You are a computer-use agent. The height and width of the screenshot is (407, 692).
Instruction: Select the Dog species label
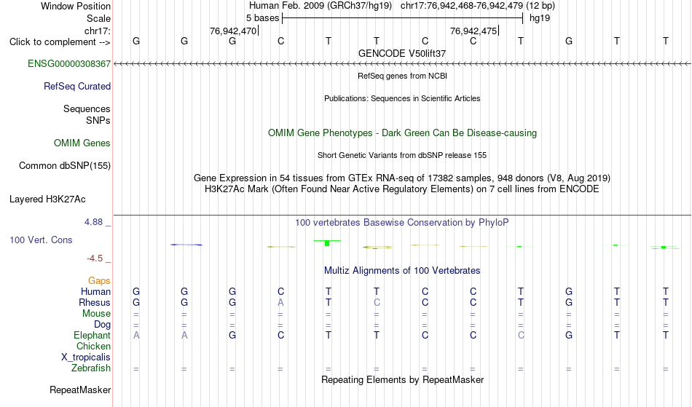tap(102, 325)
